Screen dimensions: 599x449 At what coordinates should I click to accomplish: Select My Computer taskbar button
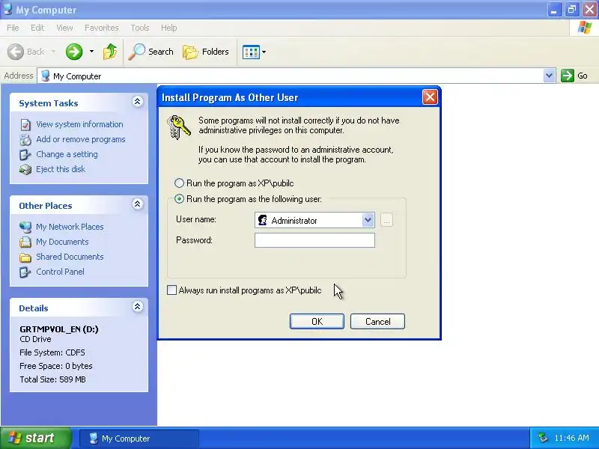tap(139, 439)
